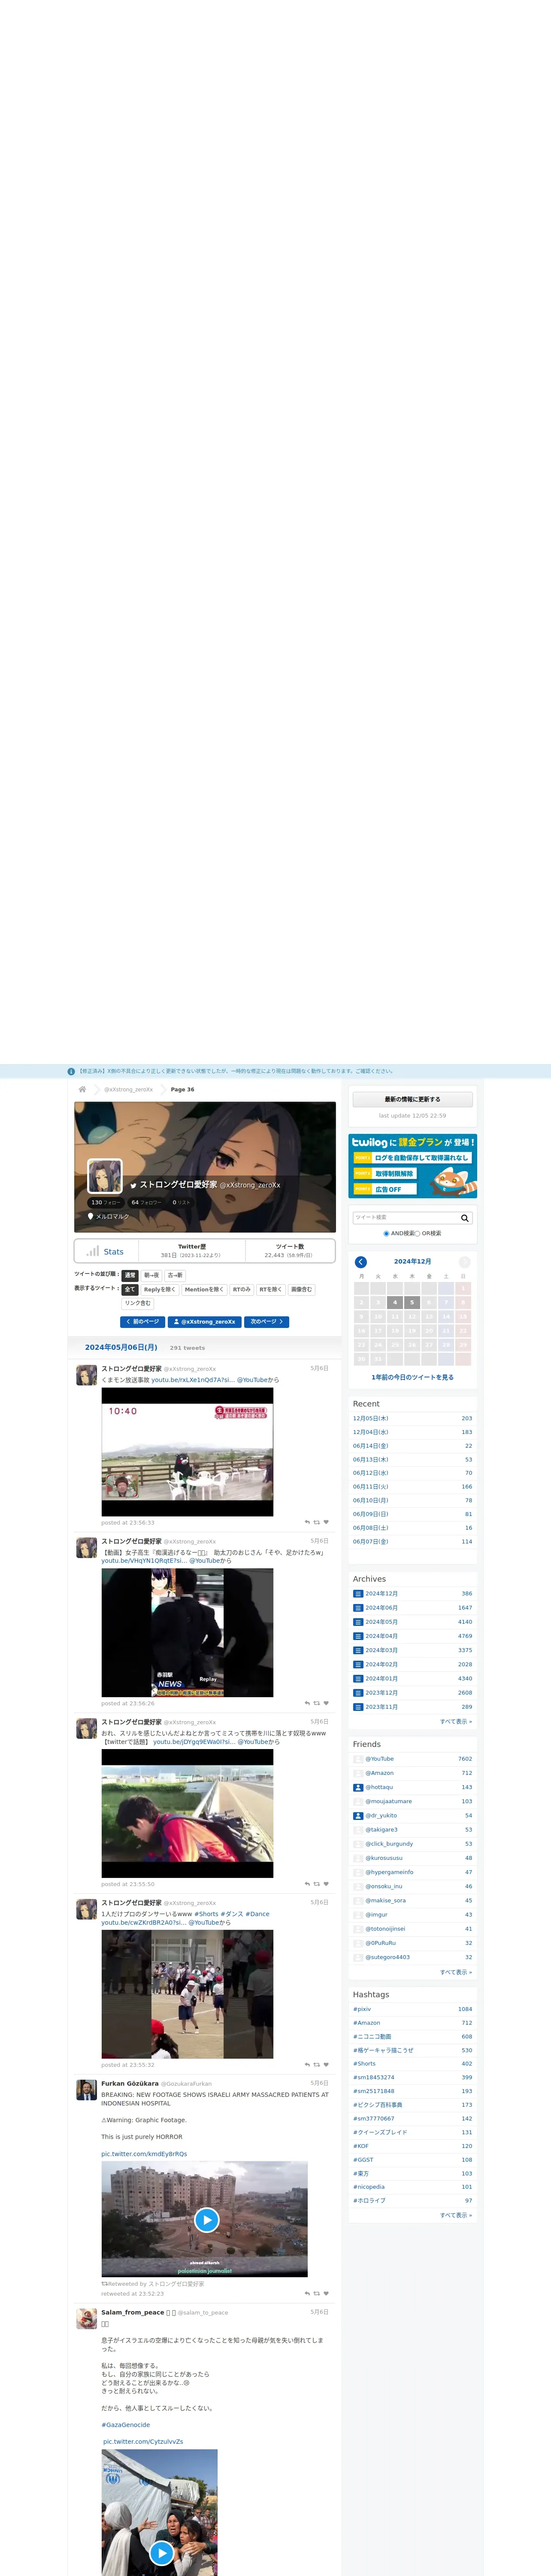This screenshot has width=551, height=2576.
Task: Select calendar day 4
Action: click(395, 1302)
